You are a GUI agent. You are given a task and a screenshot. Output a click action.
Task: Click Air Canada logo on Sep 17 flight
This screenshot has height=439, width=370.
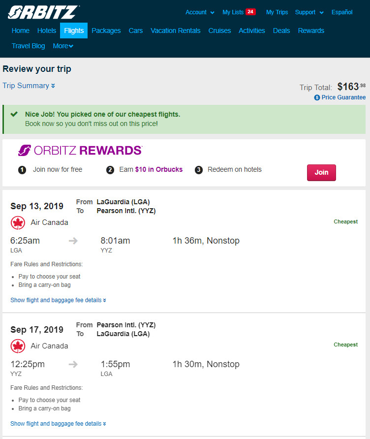tap(18, 346)
